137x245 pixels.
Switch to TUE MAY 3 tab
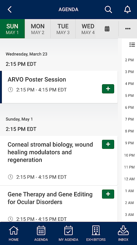point(63,29)
